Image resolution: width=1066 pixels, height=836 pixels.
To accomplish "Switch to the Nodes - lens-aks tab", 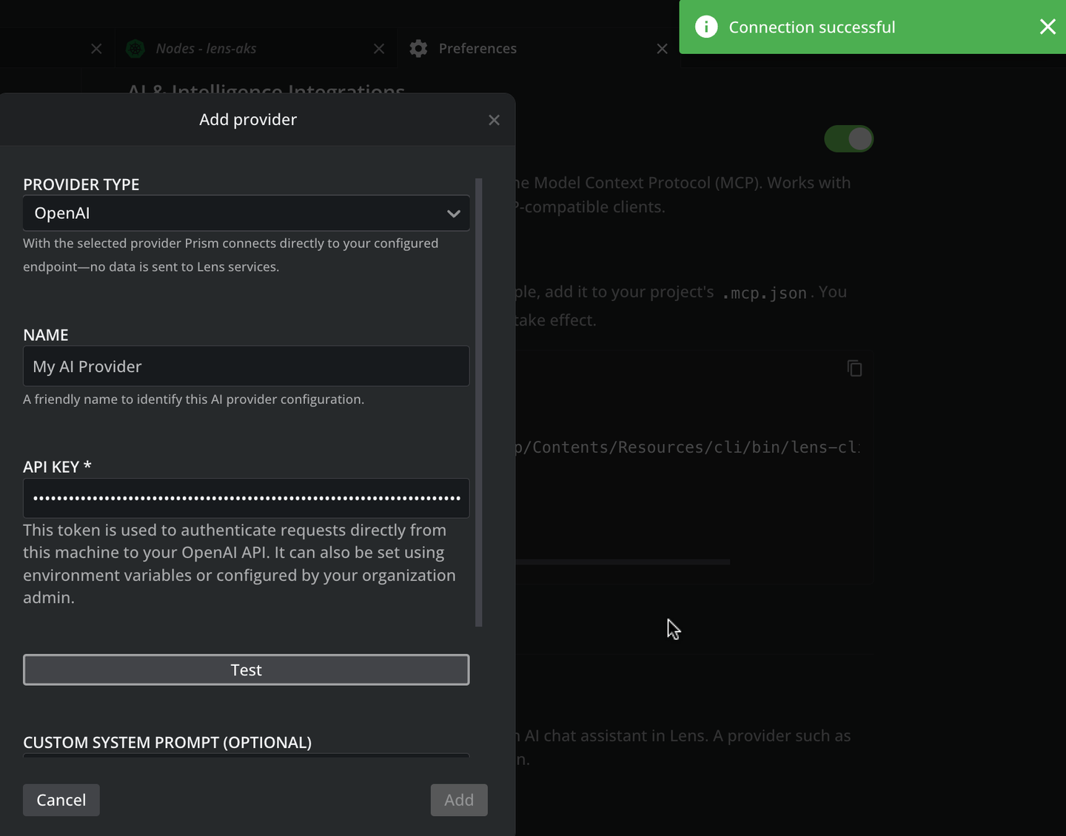I will [206, 49].
